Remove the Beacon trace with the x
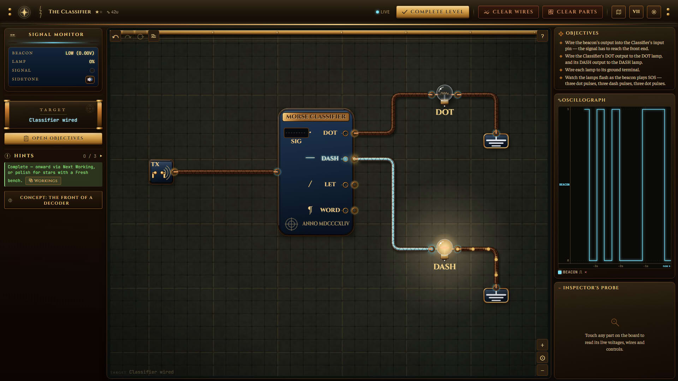678x381 pixels. click(x=585, y=272)
